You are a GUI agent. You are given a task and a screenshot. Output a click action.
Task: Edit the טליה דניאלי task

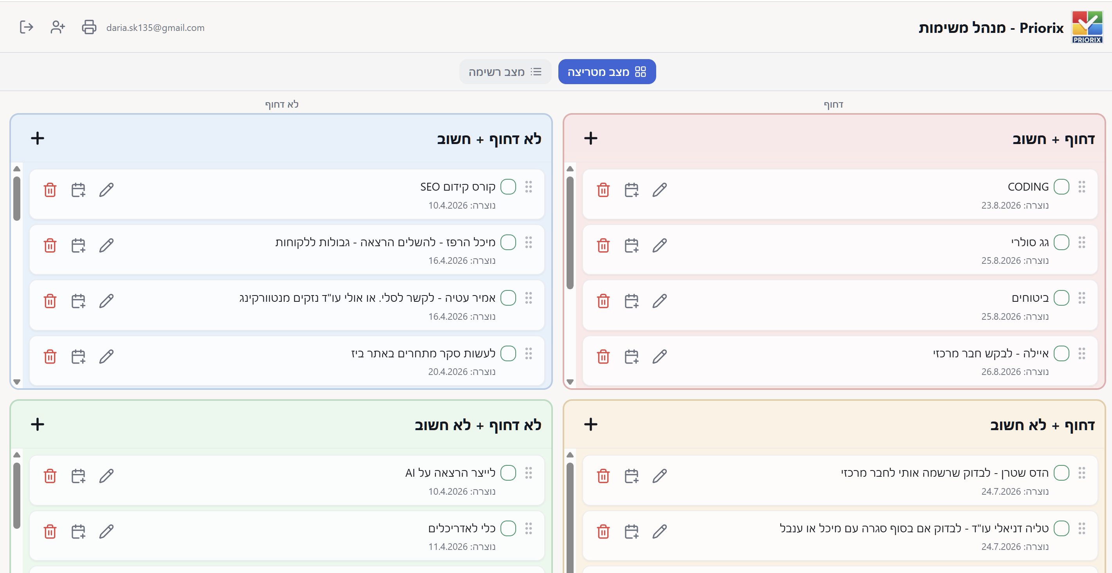click(660, 531)
